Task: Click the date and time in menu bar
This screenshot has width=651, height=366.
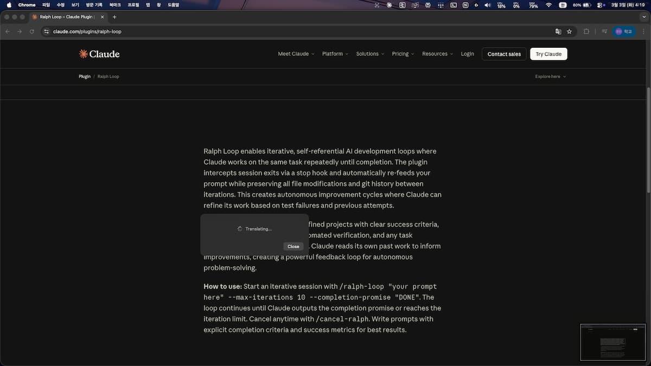Action: (627, 5)
